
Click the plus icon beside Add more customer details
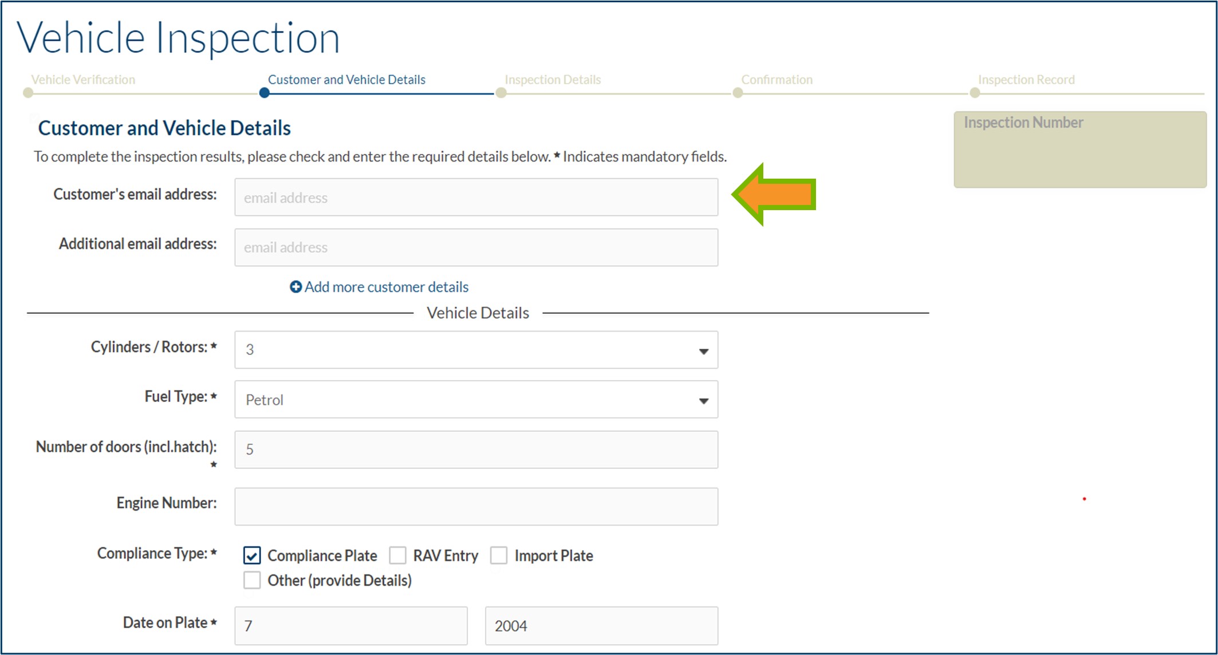tap(295, 287)
